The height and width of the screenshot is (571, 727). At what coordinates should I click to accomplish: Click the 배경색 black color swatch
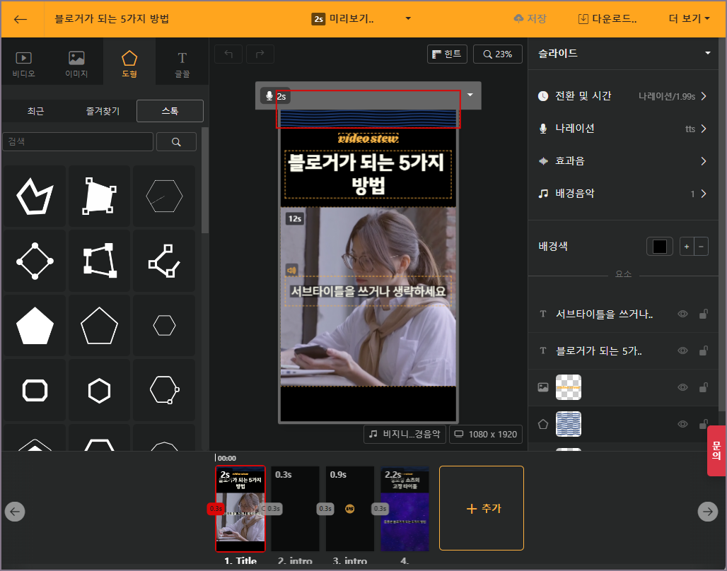(659, 246)
